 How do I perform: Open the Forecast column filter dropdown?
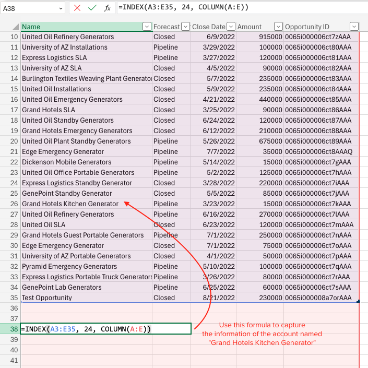186,27
